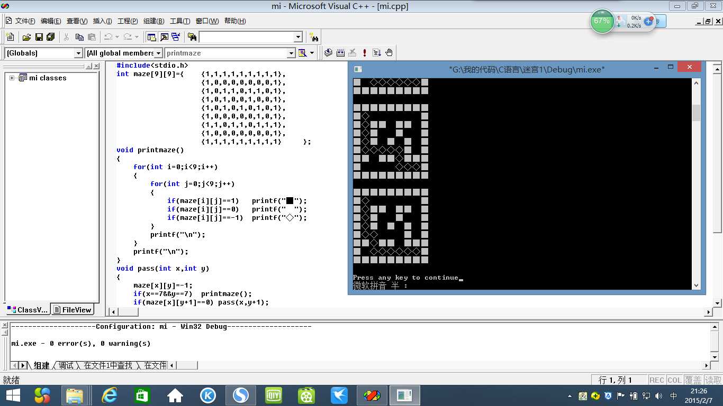The width and height of the screenshot is (723, 406).
Task: Open the 文件(F) menu
Action: click(x=25, y=21)
